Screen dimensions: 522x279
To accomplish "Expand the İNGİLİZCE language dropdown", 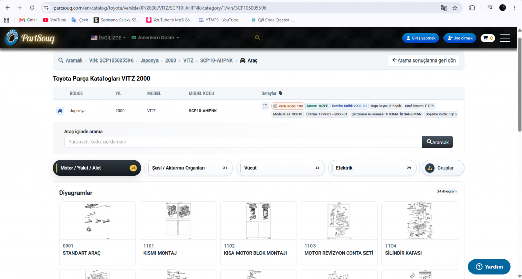I will coord(109,38).
